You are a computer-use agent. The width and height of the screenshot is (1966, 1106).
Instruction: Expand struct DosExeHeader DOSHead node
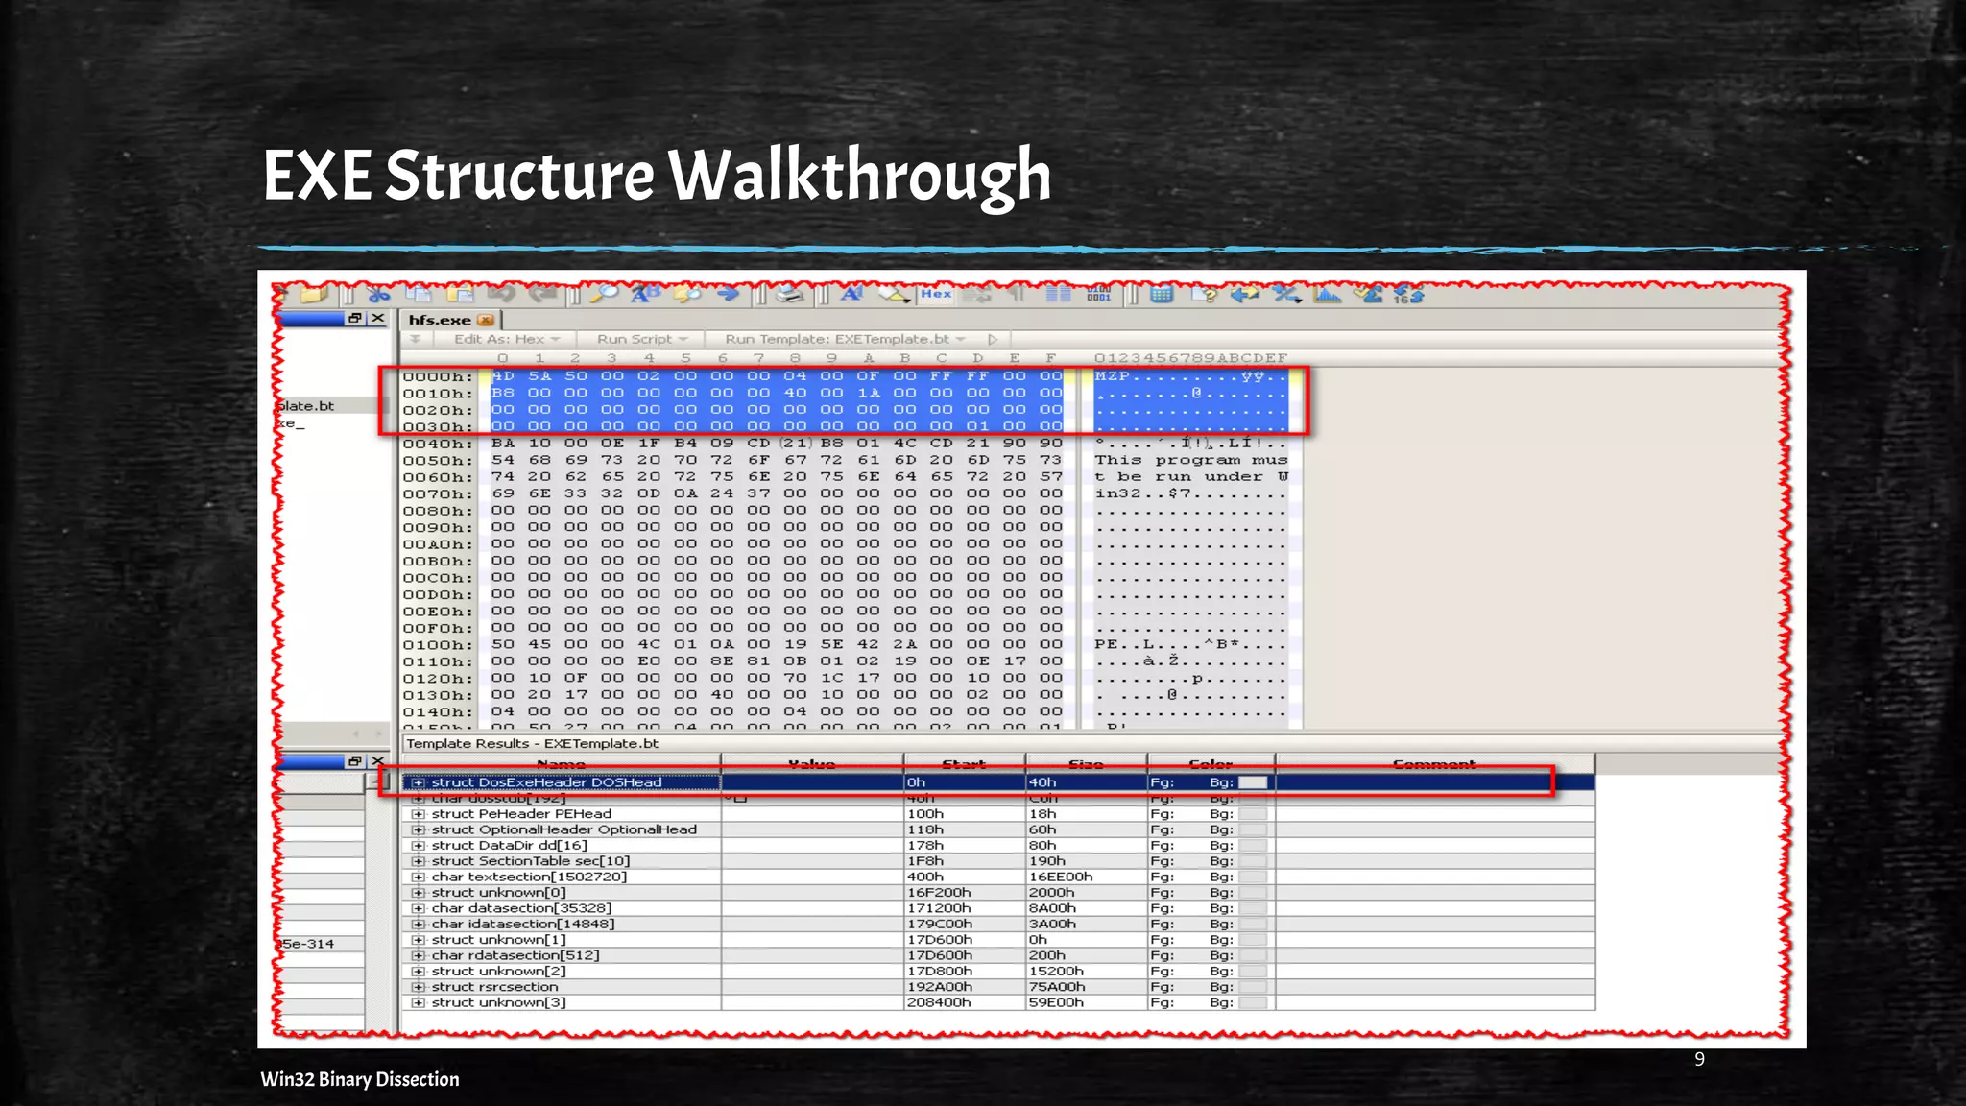tap(419, 782)
